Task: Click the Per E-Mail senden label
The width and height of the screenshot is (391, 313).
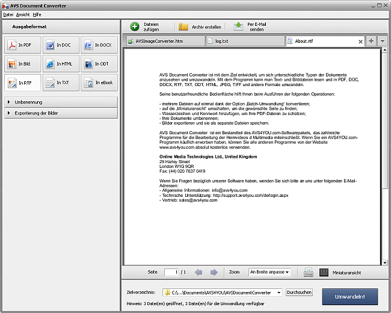Action: click(x=257, y=26)
